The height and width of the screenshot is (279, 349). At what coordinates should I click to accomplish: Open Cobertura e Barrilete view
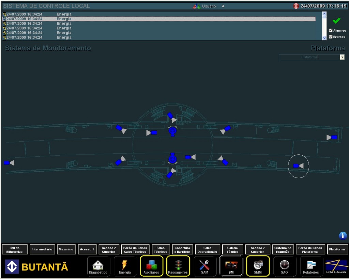182,249
